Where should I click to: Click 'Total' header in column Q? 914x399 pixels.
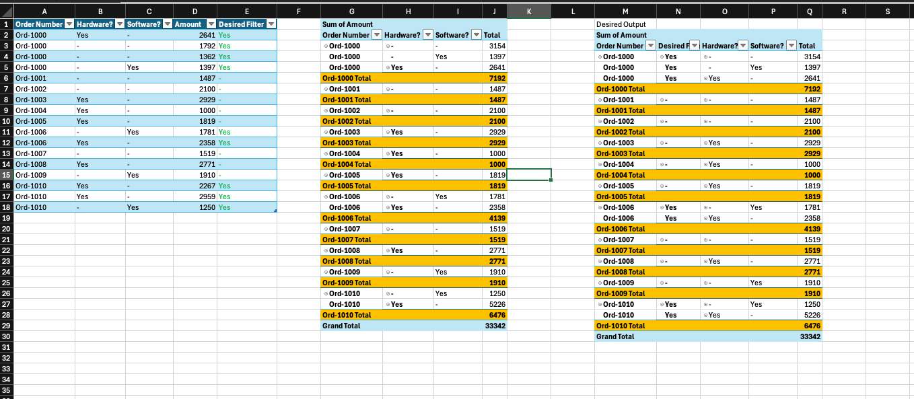click(807, 46)
